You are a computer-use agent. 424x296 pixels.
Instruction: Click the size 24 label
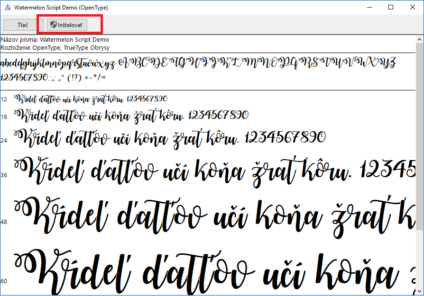(4, 141)
